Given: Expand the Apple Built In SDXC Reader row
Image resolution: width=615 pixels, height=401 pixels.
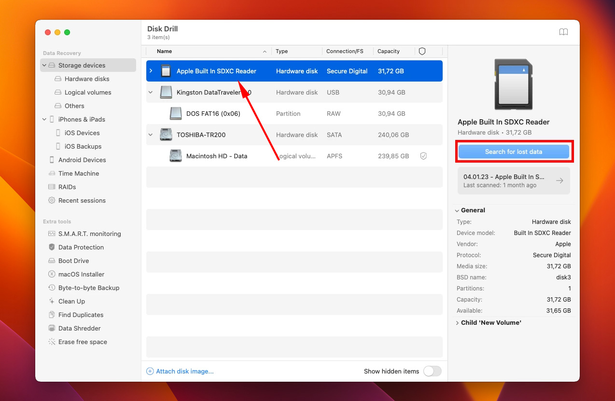Looking at the screenshot, I should coord(151,71).
